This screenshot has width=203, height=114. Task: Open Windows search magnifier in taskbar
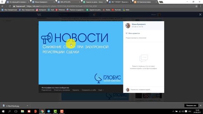coord(10,111)
